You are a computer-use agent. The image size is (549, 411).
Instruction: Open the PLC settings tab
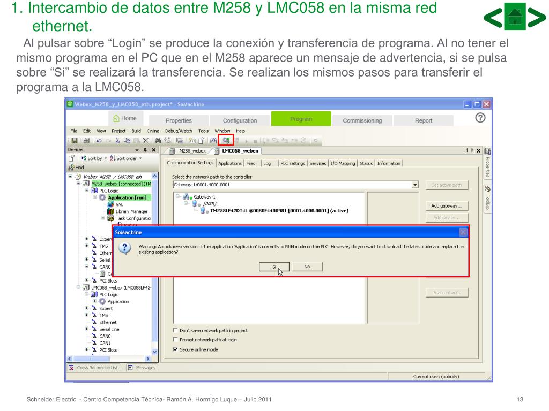[292, 163]
